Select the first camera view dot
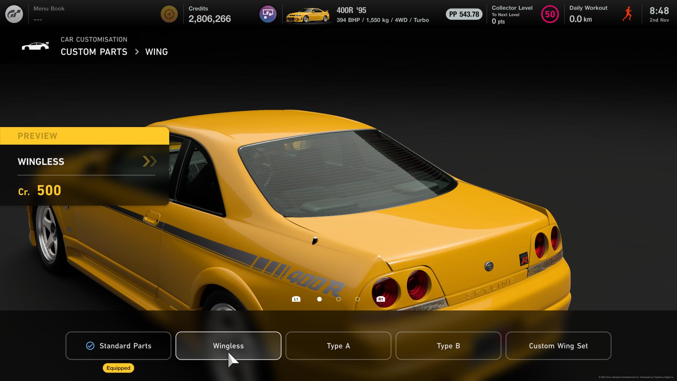 pos(319,299)
